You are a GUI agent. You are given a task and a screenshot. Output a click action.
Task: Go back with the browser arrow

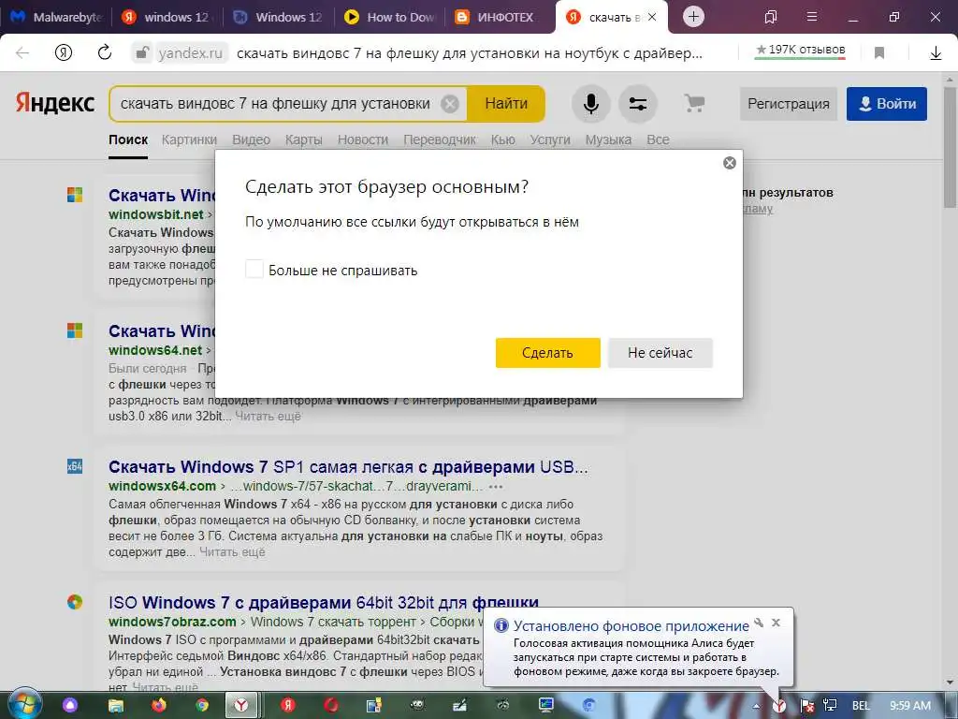pos(22,53)
